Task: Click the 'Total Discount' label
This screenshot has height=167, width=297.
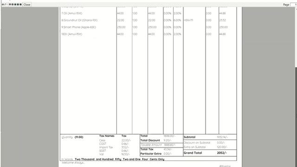Action: pyautogui.click(x=150, y=140)
